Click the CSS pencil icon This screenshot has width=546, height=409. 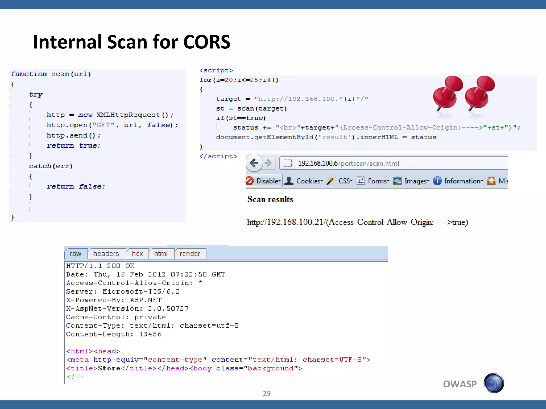click(x=331, y=181)
